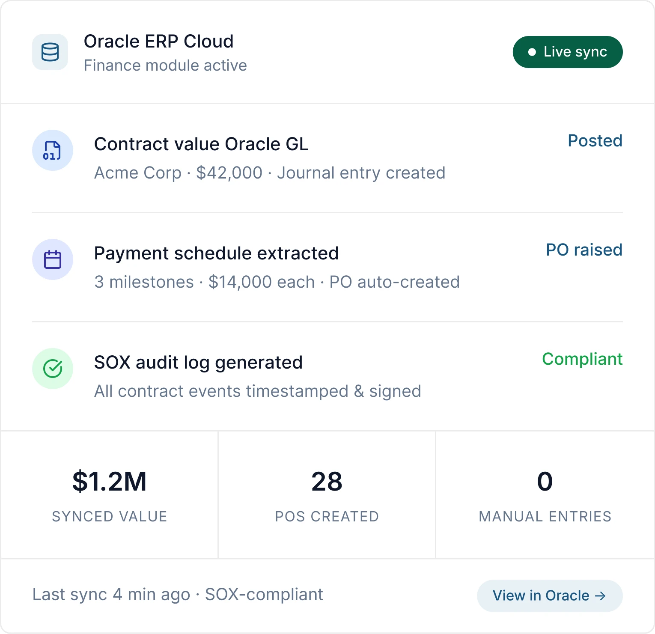Expand the Contract value Oracle GL row
Viewport: 655px width, 634px height.
tap(201, 144)
